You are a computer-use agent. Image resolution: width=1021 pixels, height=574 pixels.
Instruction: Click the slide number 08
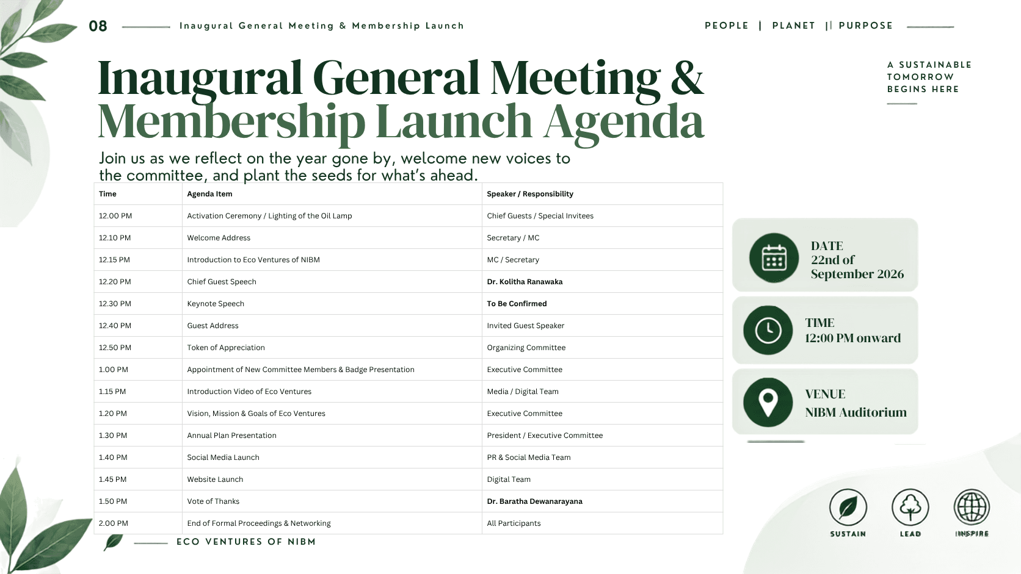tap(98, 26)
